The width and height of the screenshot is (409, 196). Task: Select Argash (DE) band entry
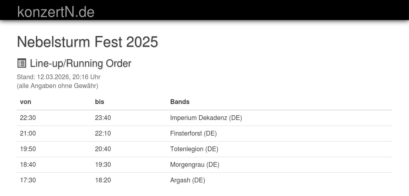pos(187,180)
